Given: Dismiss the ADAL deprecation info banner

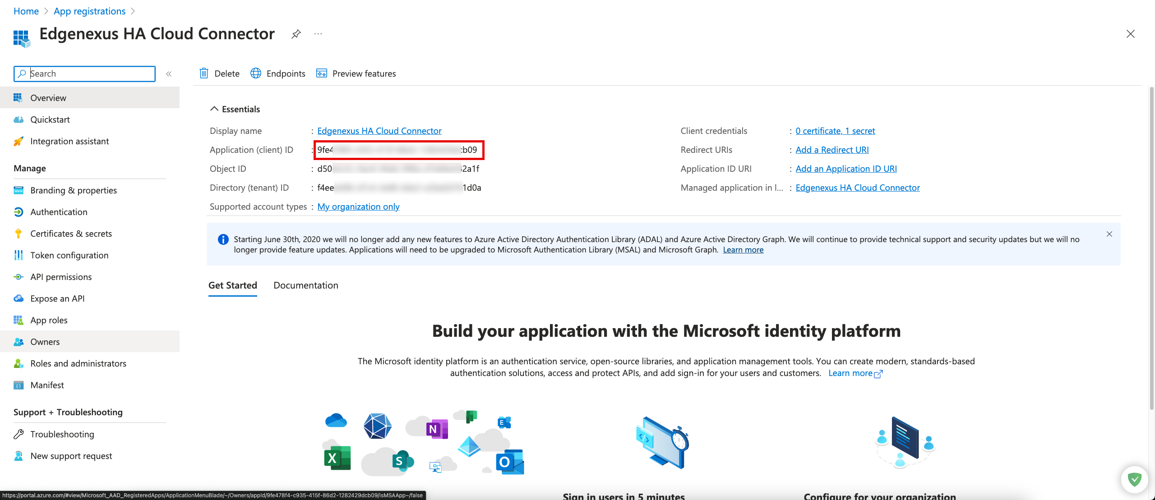Looking at the screenshot, I should click(x=1109, y=234).
